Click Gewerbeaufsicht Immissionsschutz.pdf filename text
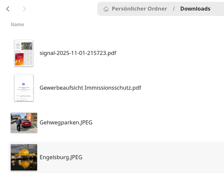This screenshot has height=177, width=224. tap(90, 88)
